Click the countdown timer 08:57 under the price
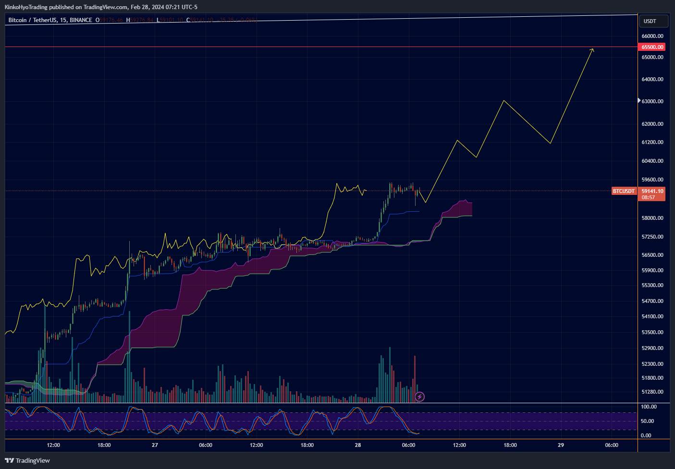The height and width of the screenshot is (469, 675). click(648, 197)
